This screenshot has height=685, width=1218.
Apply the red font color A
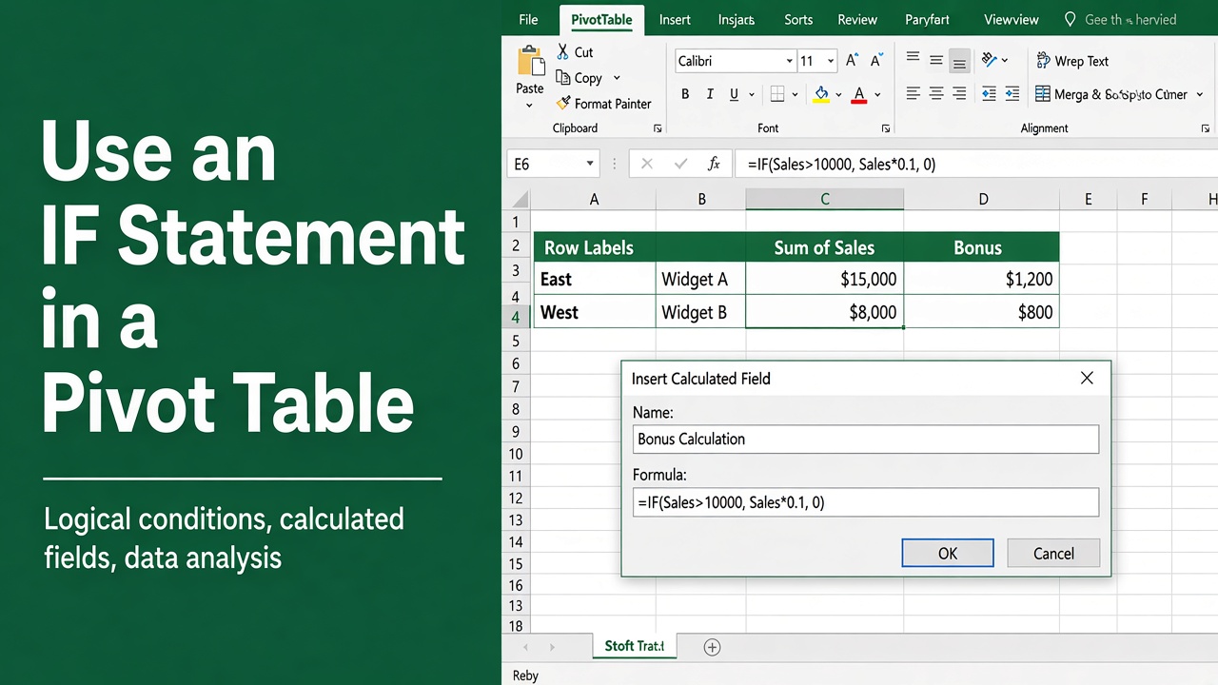tap(859, 94)
